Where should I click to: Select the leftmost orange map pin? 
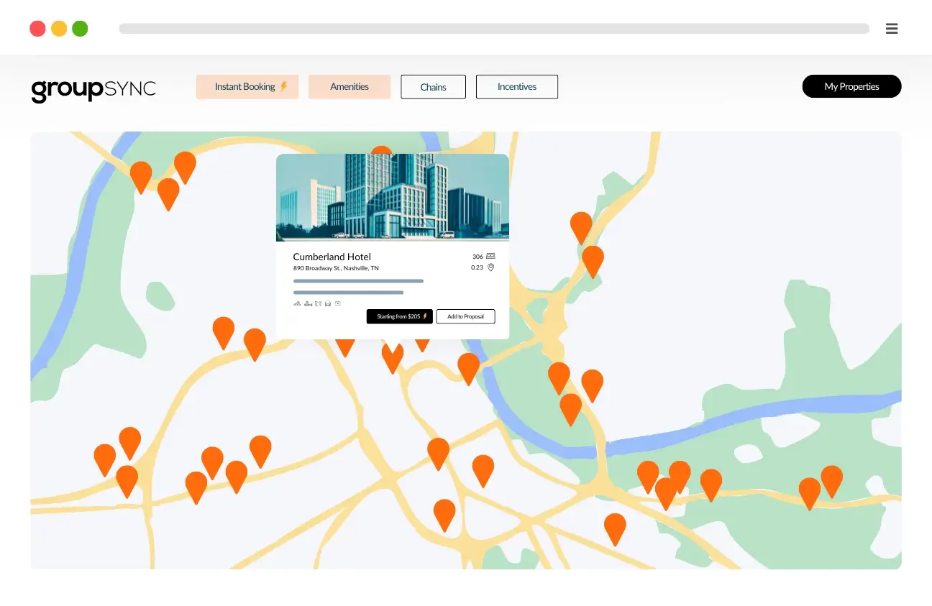pos(105,459)
